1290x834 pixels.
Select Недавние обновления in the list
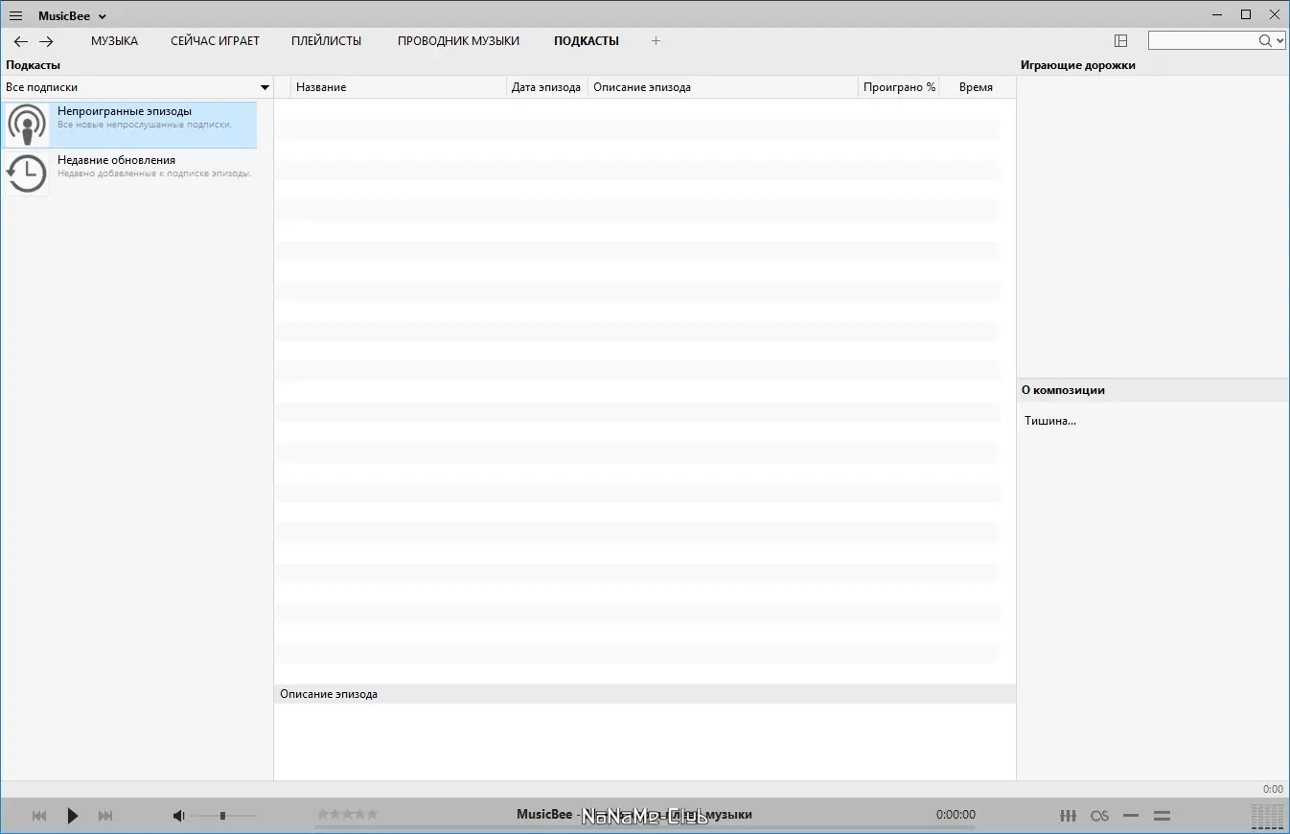pyautogui.click(x=130, y=174)
